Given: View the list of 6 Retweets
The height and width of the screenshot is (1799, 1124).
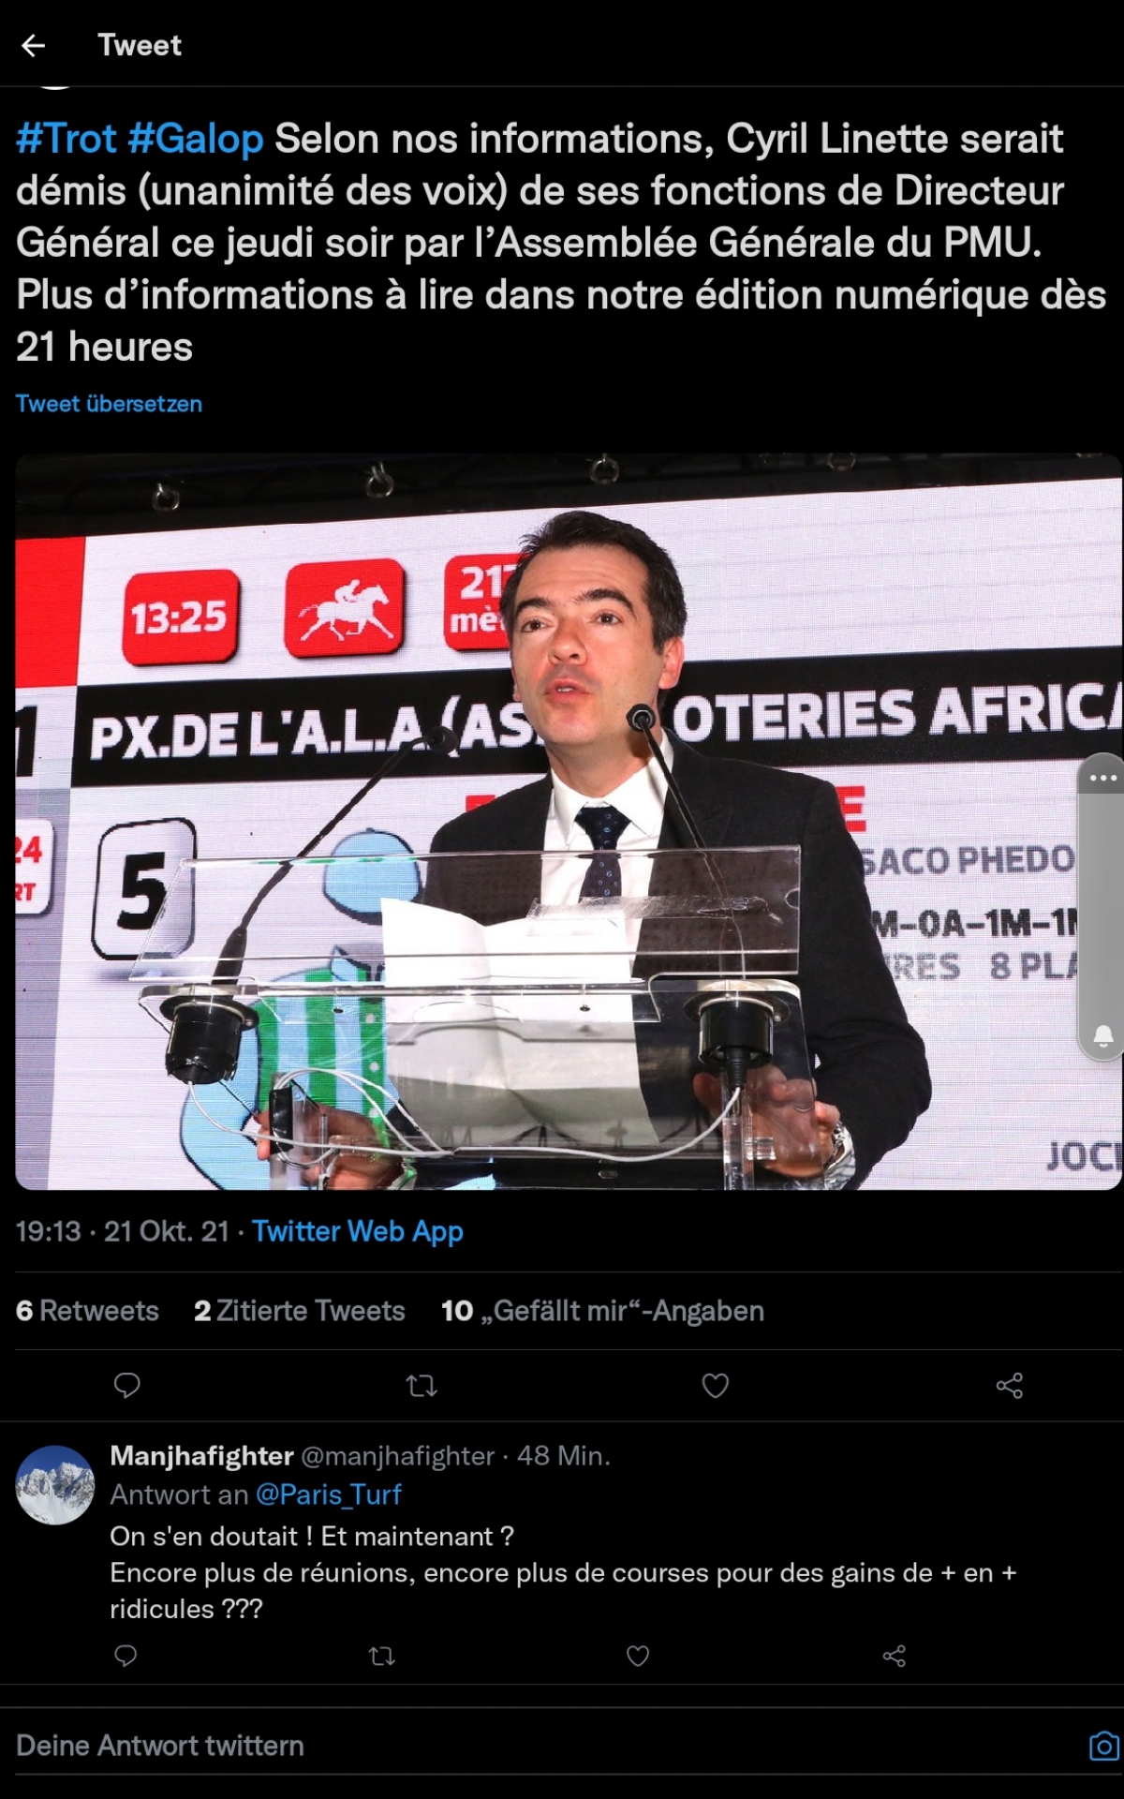Looking at the screenshot, I should point(87,1310).
